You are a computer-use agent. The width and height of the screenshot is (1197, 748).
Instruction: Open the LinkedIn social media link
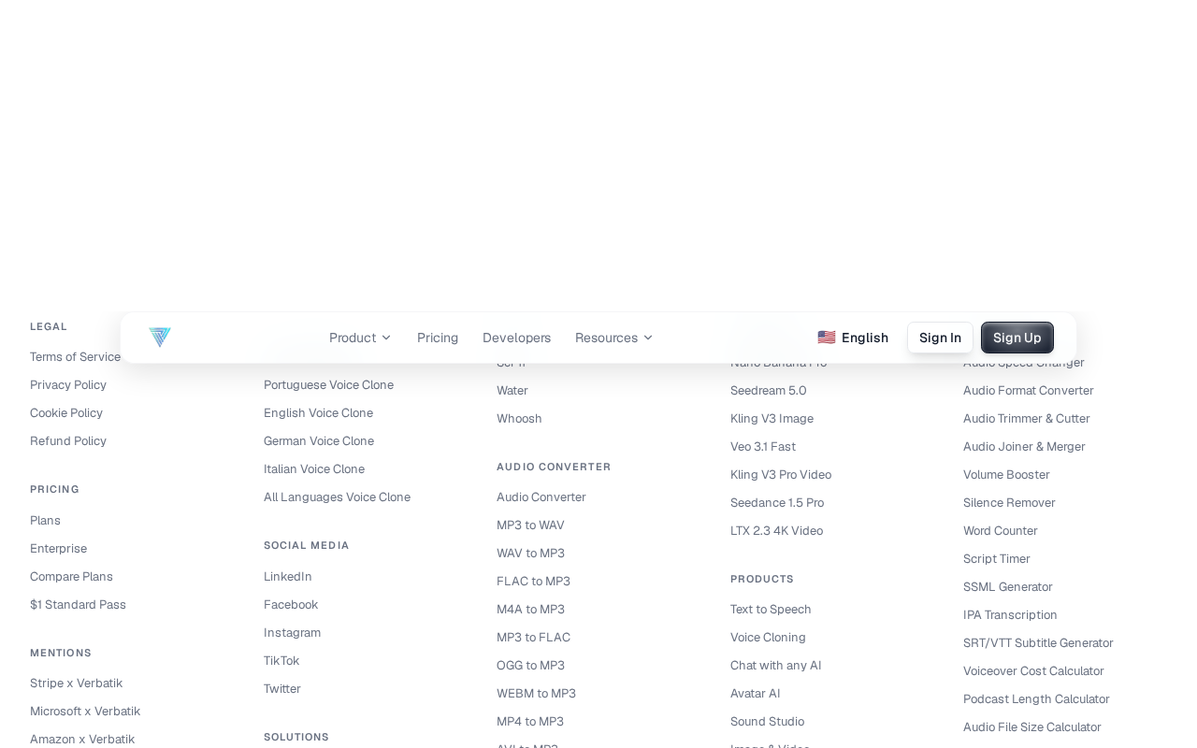(288, 577)
